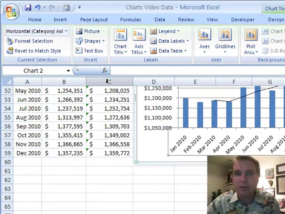Click cell May 2010
Image resolution: width=285 pixels, height=214 pixels.
pyautogui.click(x=27, y=91)
